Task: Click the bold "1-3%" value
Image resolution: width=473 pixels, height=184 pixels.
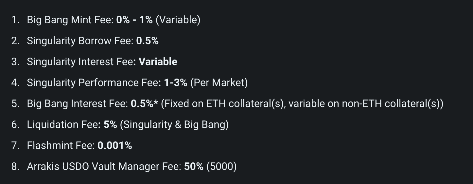Action: (x=175, y=83)
